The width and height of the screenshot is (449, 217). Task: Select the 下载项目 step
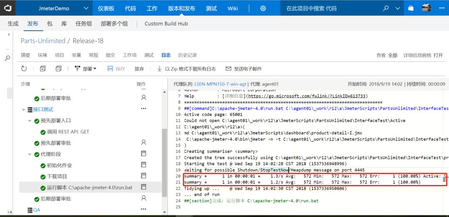click(57, 177)
